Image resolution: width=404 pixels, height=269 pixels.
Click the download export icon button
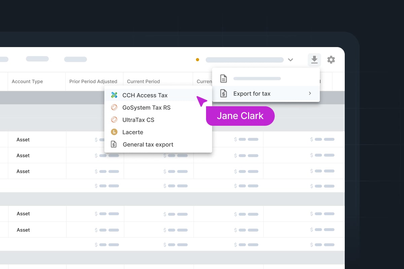pos(314,60)
